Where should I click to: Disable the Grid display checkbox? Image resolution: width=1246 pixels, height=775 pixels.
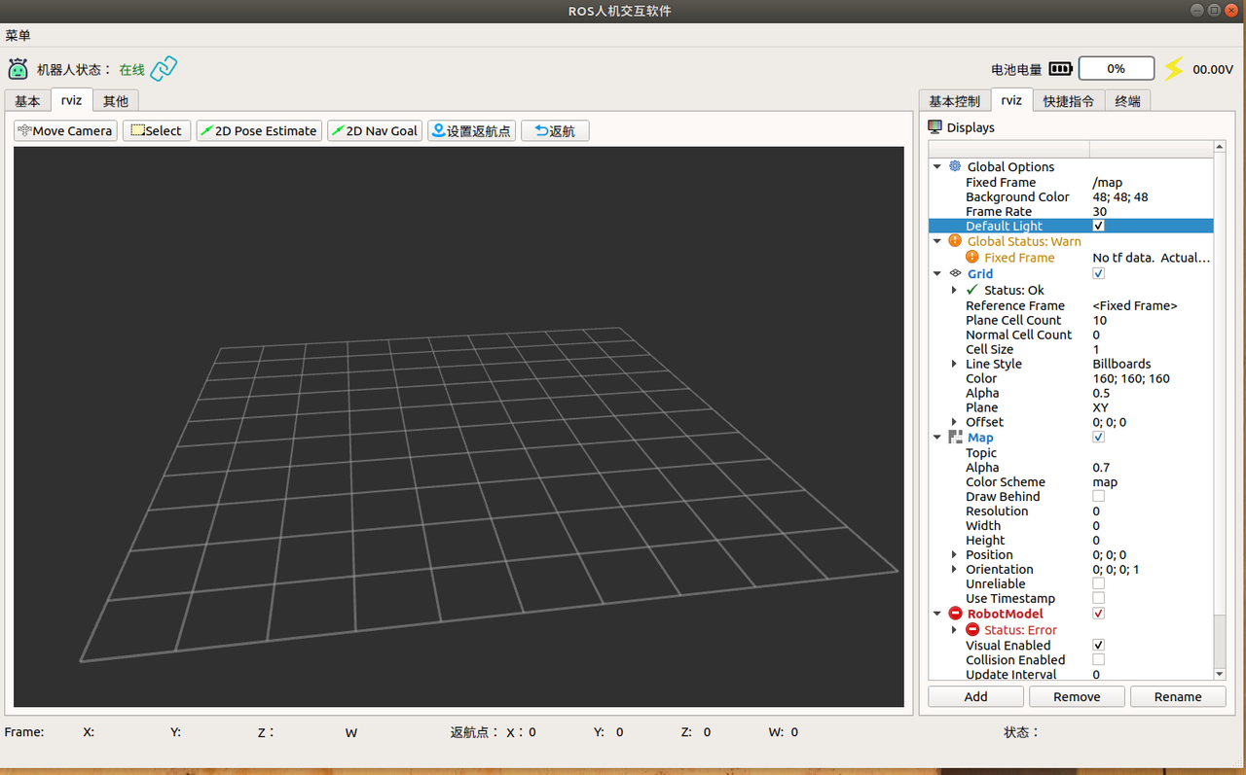(1099, 274)
